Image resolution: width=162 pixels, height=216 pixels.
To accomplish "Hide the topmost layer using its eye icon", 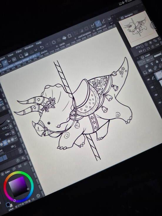I will pyautogui.click(x=148, y=80).
